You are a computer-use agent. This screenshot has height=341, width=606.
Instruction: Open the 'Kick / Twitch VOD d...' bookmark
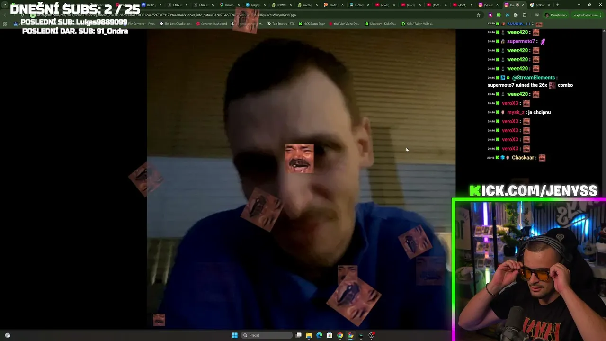coord(417,23)
